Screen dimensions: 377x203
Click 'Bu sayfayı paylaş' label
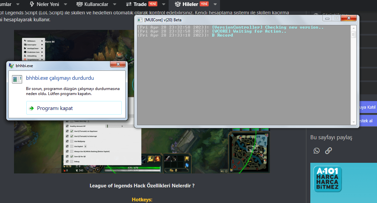tap(331, 137)
